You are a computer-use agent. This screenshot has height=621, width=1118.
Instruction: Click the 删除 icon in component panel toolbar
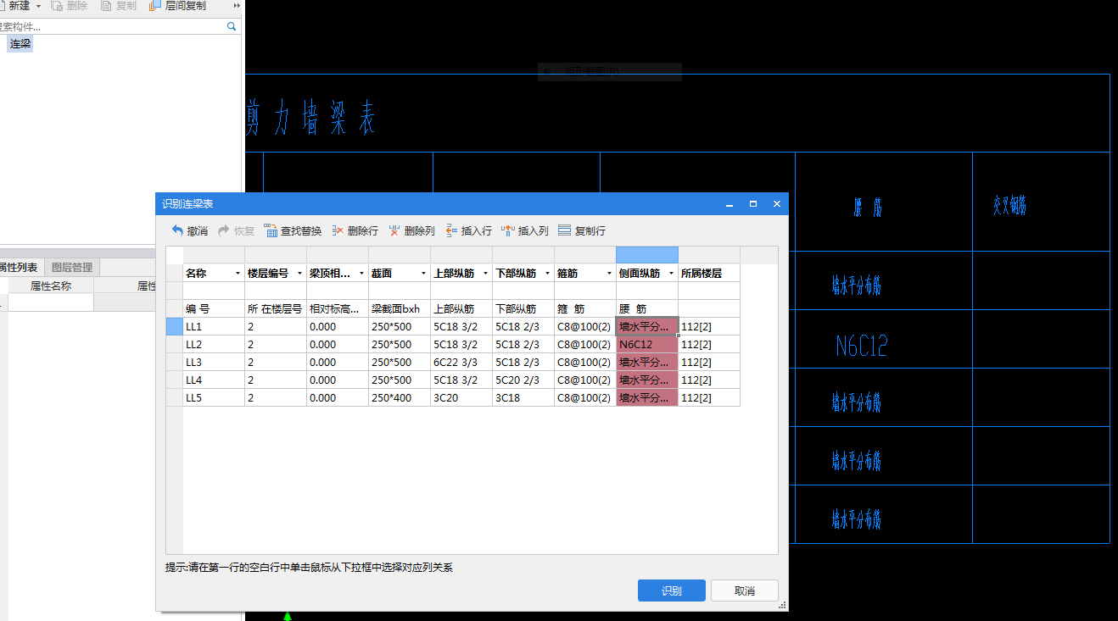pyautogui.click(x=58, y=6)
